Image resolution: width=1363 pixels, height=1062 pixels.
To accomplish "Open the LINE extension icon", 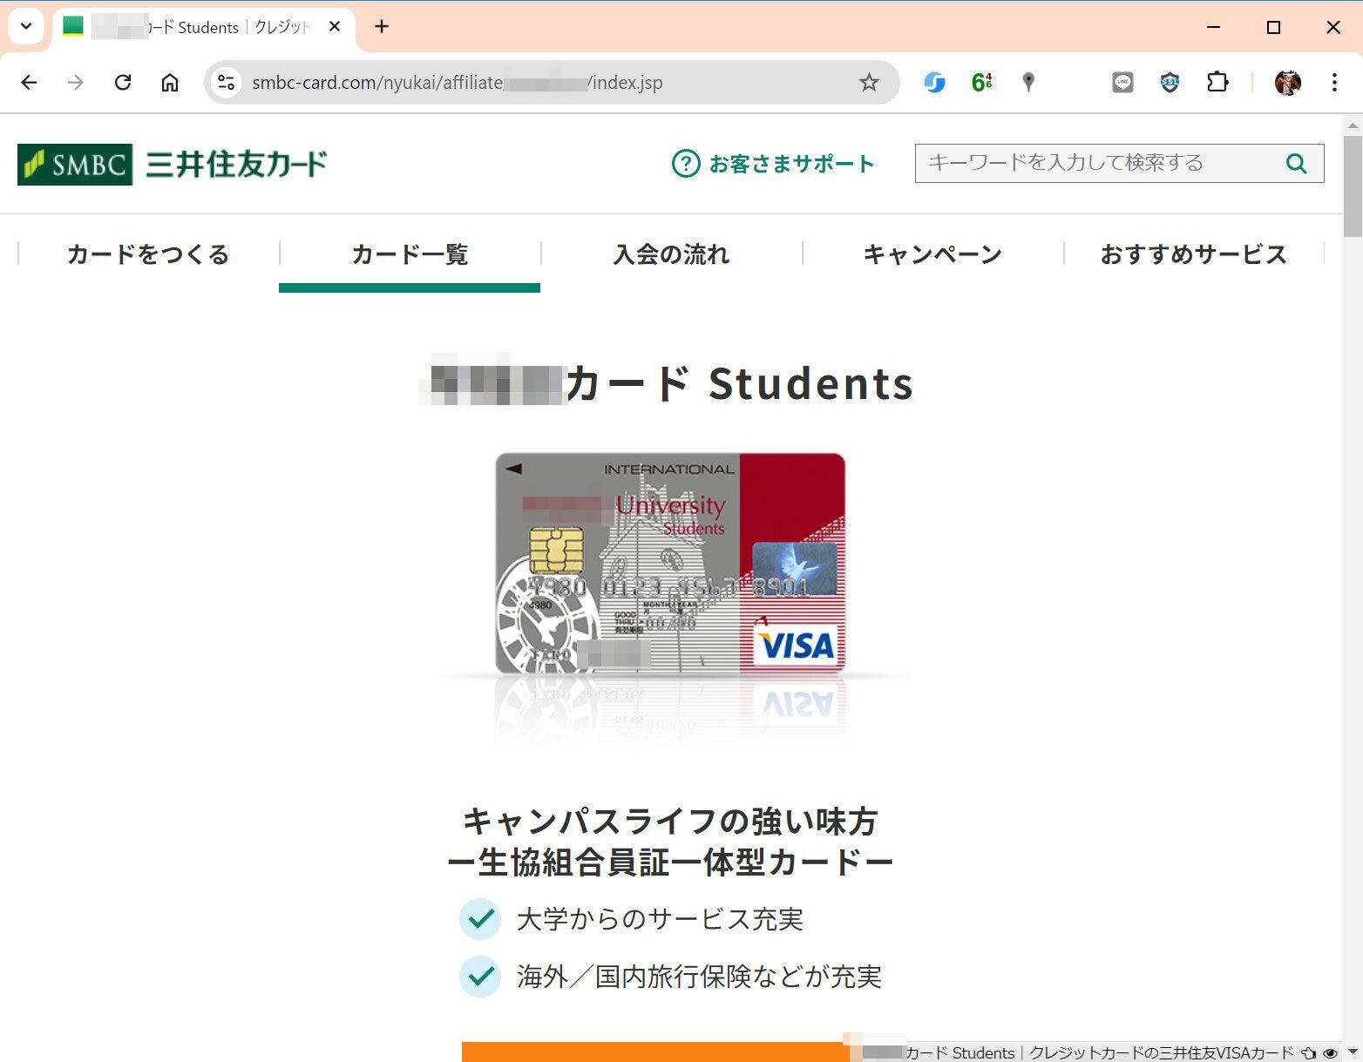I will [x=1122, y=83].
